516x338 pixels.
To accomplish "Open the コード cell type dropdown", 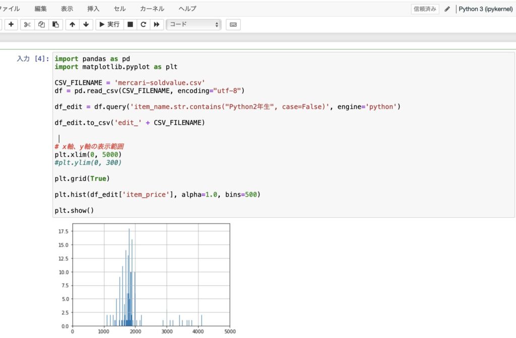I will click(x=195, y=24).
